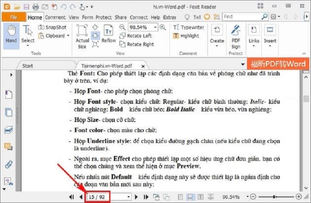Image resolution: width=311 pixels, height=203 pixels.
Task: Close the Taimienphi.vn-Word.pdf tab
Action: tap(143, 66)
